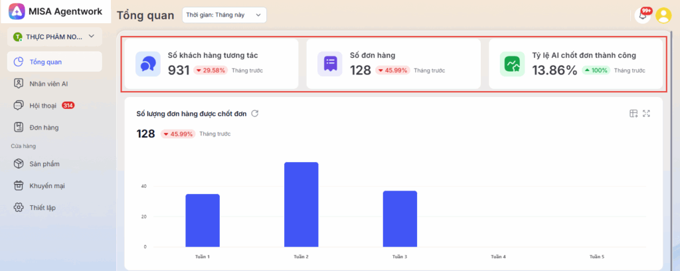This screenshot has height=271, width=680.
Task: Switch chart to table view icon
Action: coord(634,114)
